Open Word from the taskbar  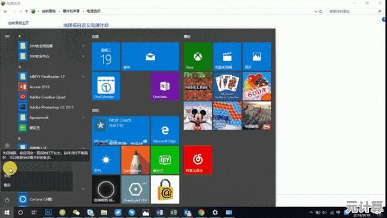click(160, 213)
